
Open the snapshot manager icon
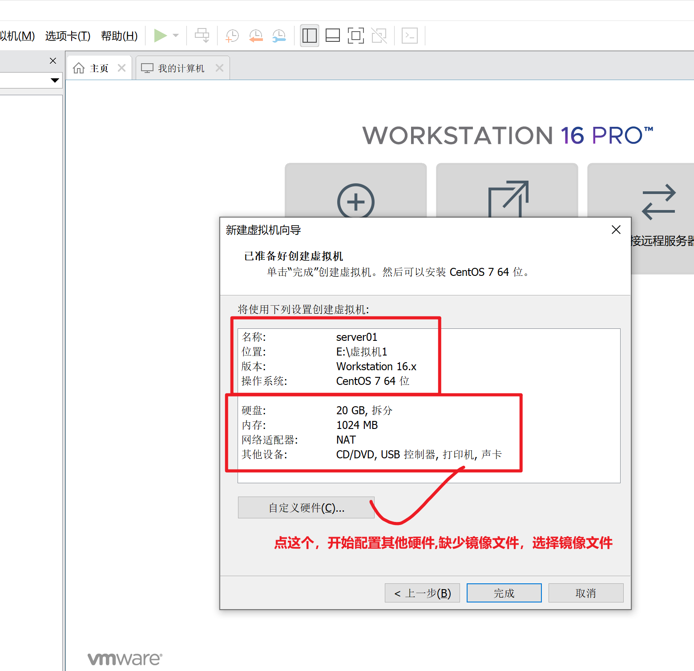[279, 36]
